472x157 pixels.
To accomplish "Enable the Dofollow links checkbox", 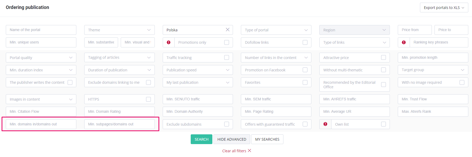I will pos(305,42).
